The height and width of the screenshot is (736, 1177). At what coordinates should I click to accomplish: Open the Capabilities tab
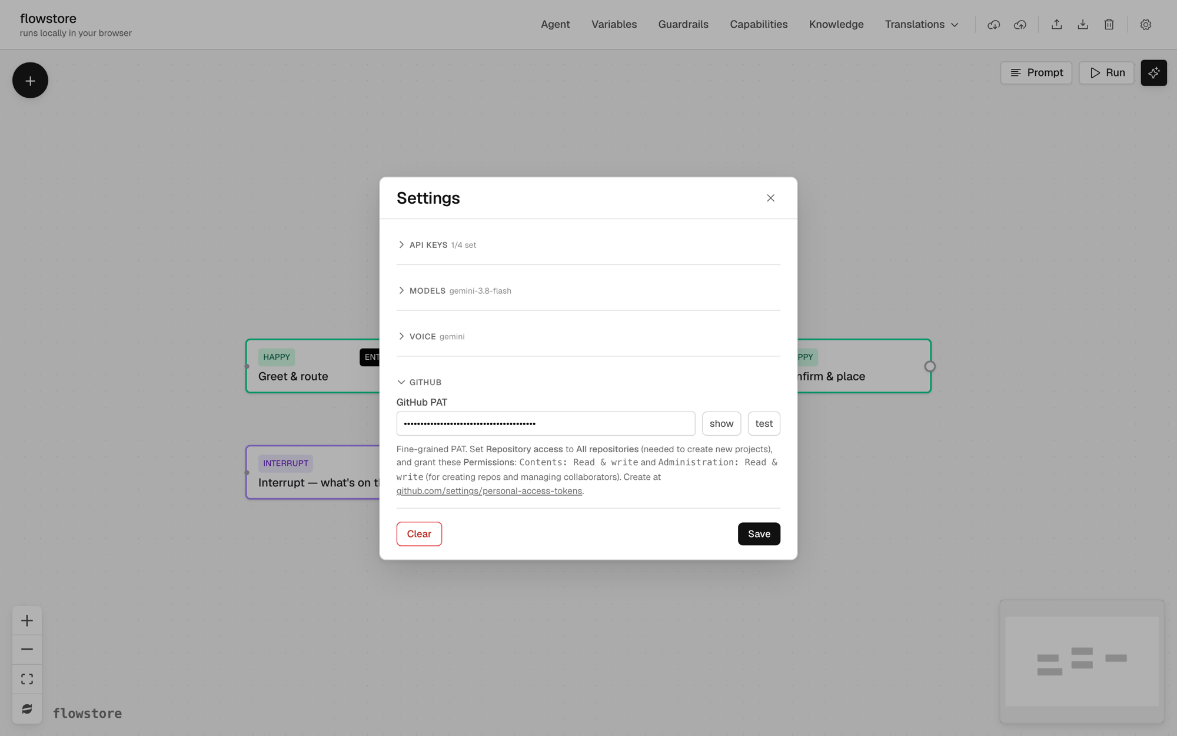759,25
